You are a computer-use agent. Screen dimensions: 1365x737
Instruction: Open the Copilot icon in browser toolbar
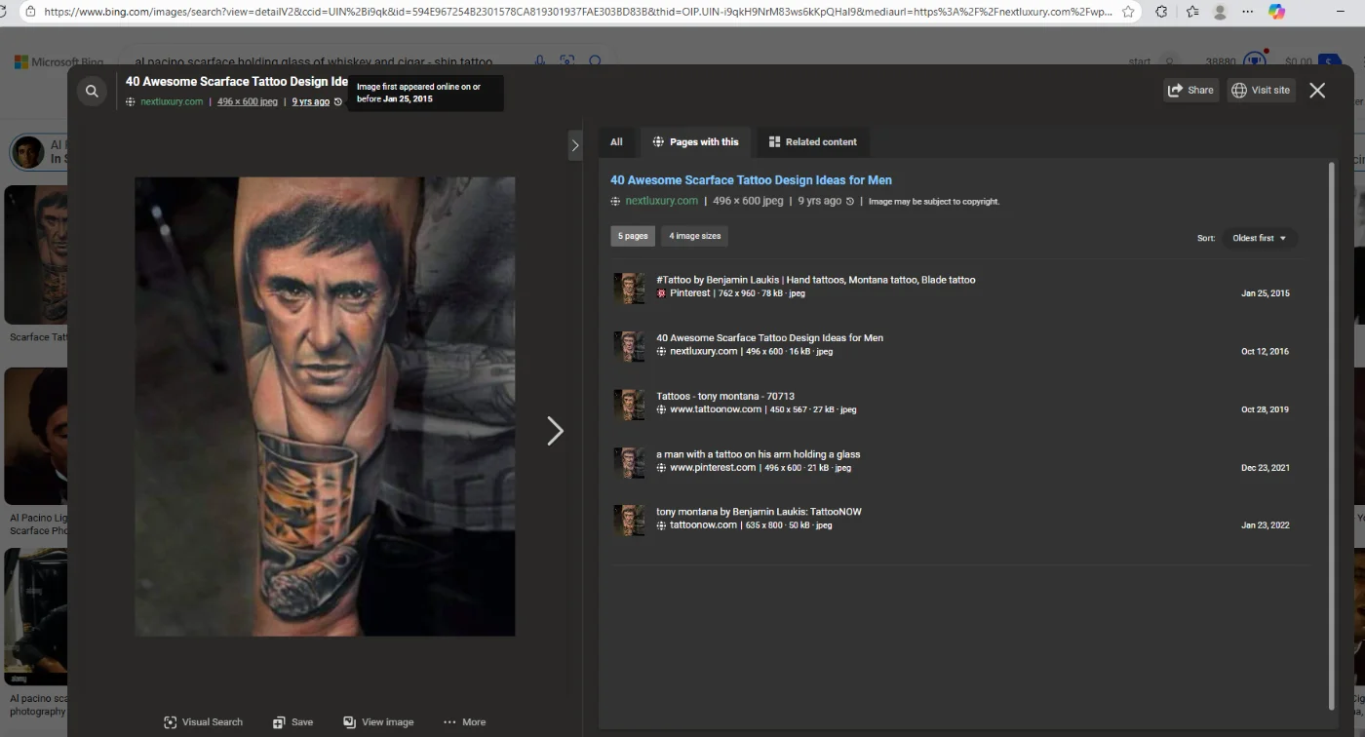1276,12
